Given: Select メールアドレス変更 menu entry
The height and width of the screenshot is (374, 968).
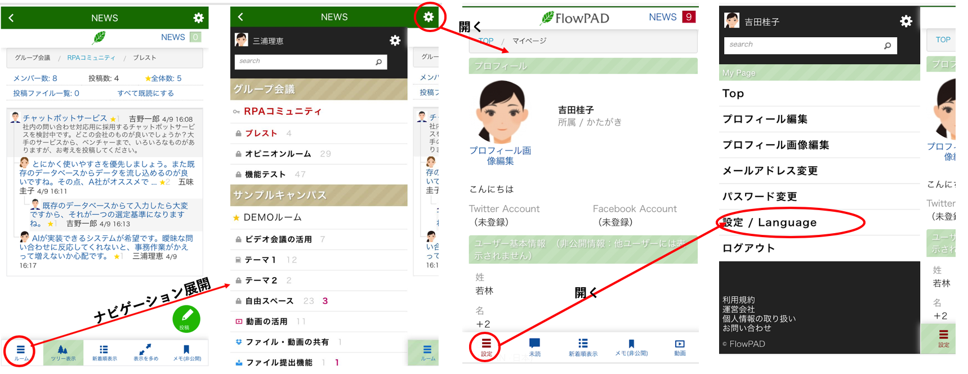Looking at the screenshot, I should 770,171.
